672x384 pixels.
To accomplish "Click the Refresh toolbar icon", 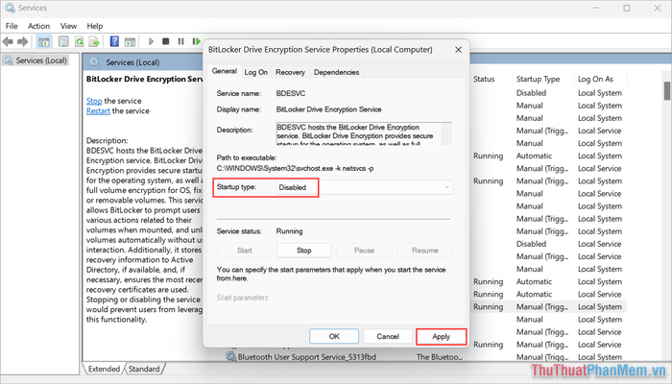I will coord(80,41).
